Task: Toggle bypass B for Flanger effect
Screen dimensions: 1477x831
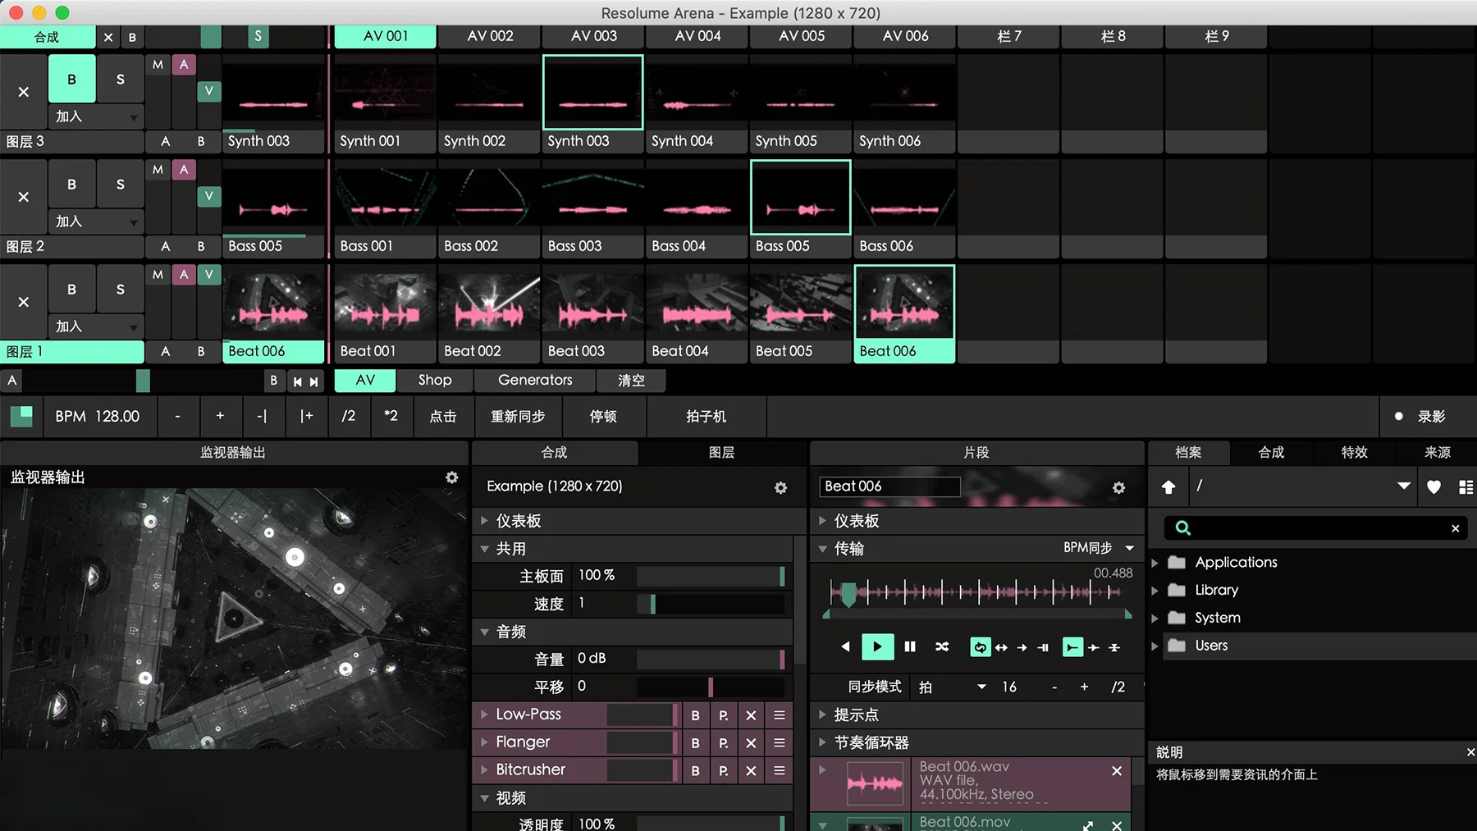Action: (x=696, y=743)
